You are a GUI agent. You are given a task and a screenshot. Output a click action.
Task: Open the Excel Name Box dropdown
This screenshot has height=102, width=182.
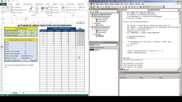[11, 19]
